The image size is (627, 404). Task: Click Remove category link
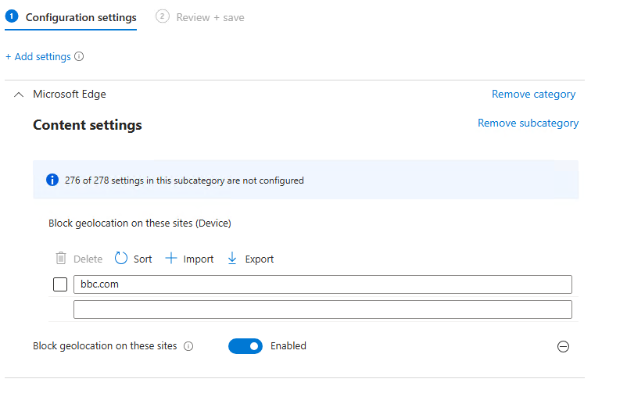click(x=533, y=95)
